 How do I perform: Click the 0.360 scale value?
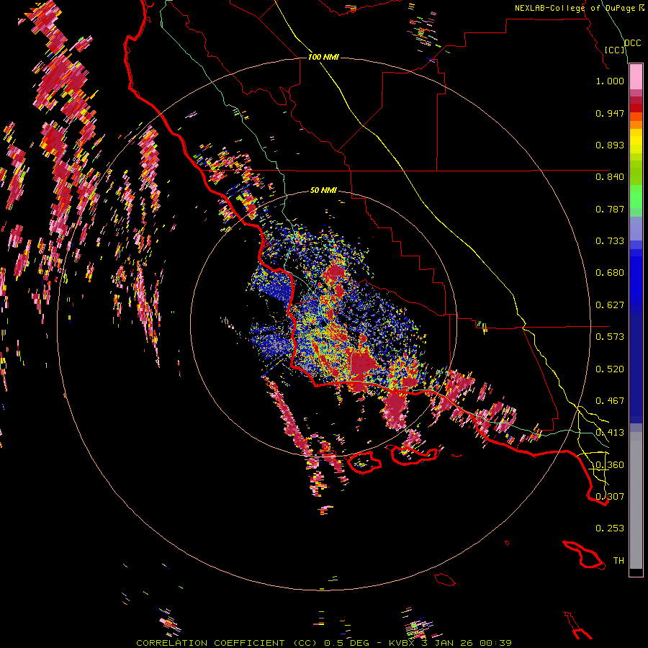point(610,465)
